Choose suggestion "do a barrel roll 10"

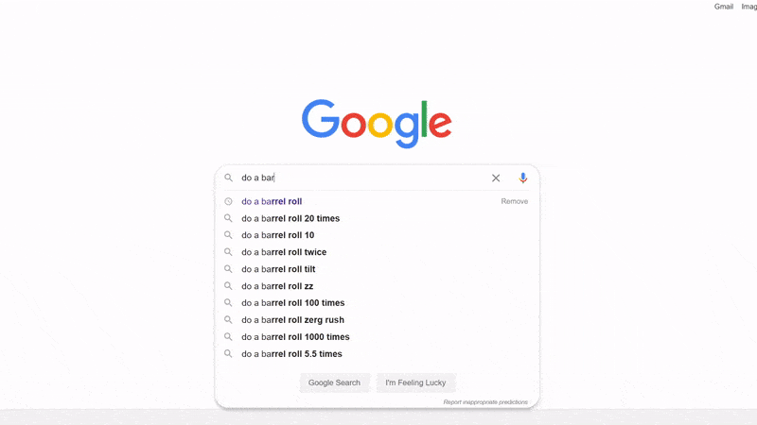pyautogui.click(x=277, y=235)
